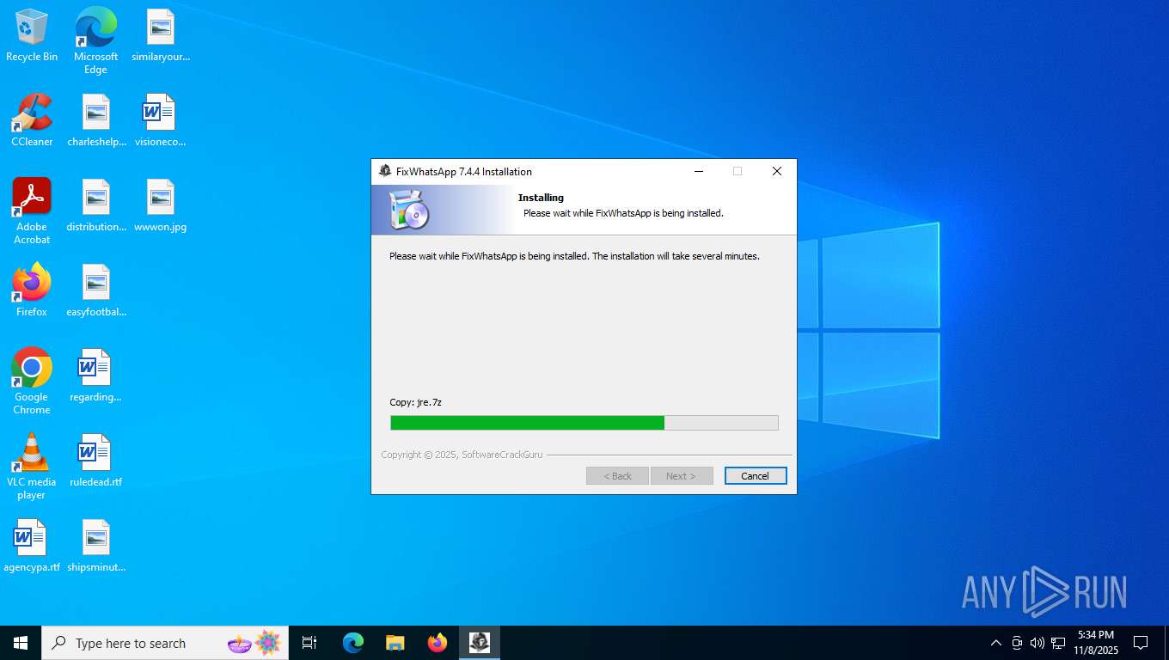Viewport: 1169px width, 660px height.
Task: Launch Firefox from desktop shortcut
Action: pyautogui.click(x=32, y=290)
